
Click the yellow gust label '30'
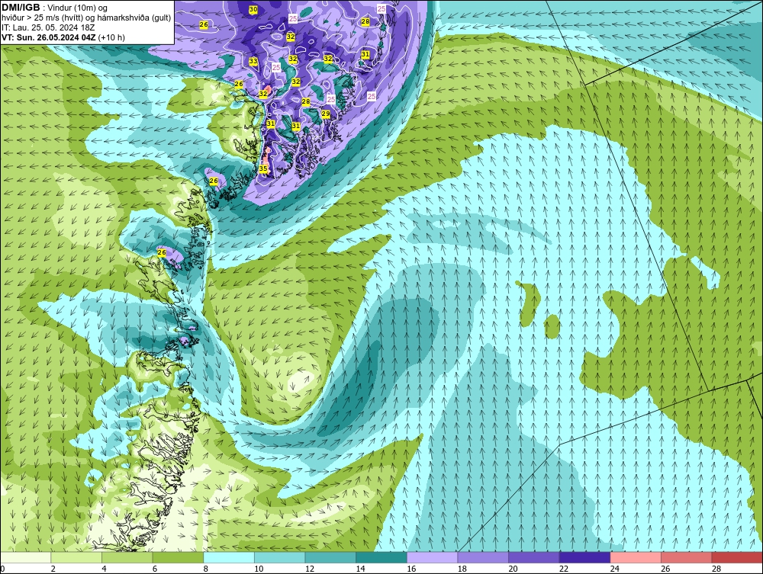(253, 9)
